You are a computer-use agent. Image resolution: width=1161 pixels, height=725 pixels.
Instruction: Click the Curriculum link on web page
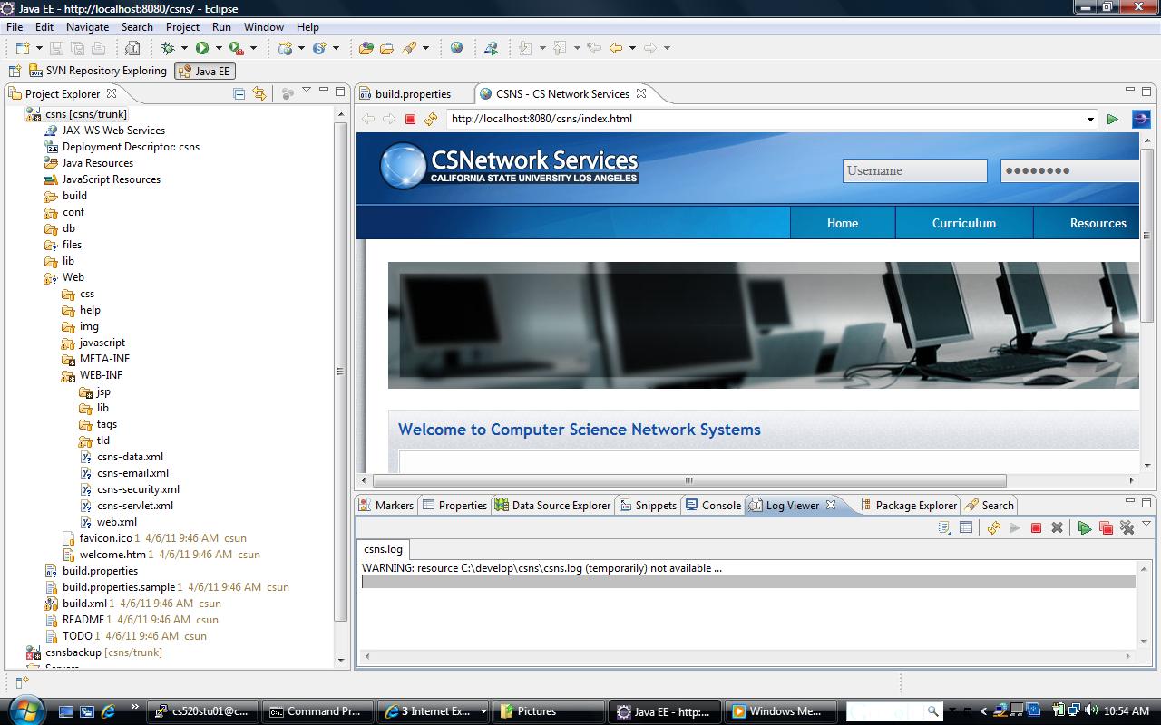(963, 223)
